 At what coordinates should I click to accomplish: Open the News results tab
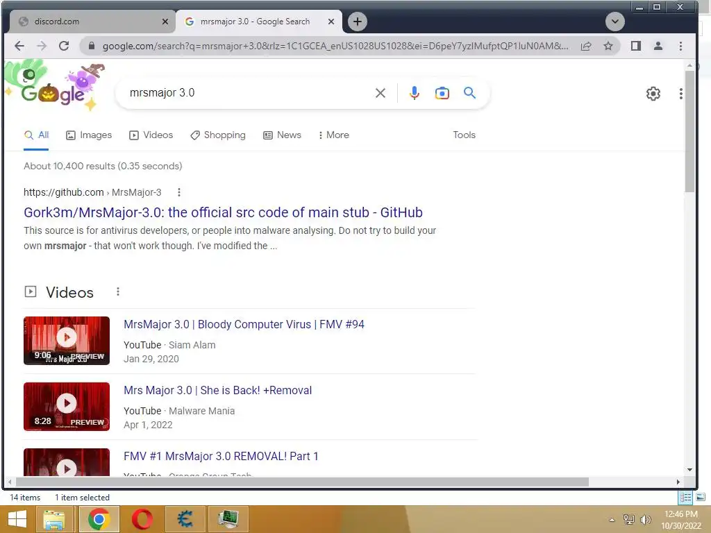(282, 135)
